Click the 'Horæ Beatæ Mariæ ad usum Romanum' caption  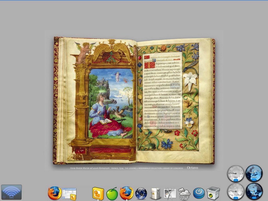click(x=90, y=168)
